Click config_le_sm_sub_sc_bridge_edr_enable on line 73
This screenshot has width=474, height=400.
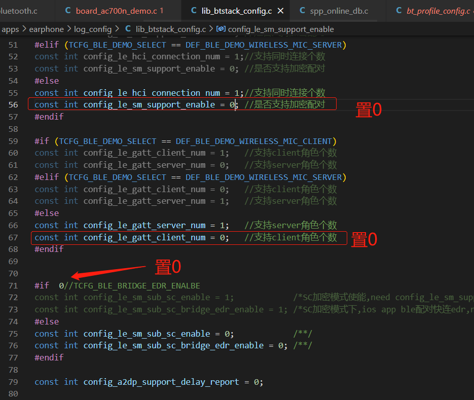pyautogui.click(x=173, y=310)
